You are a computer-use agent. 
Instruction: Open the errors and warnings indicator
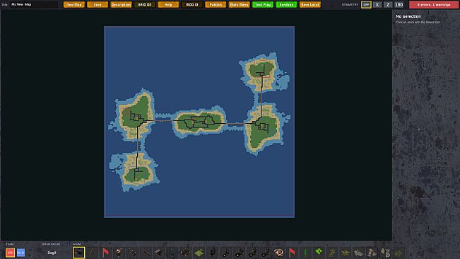pyautogui.click(x=434, y=5)
